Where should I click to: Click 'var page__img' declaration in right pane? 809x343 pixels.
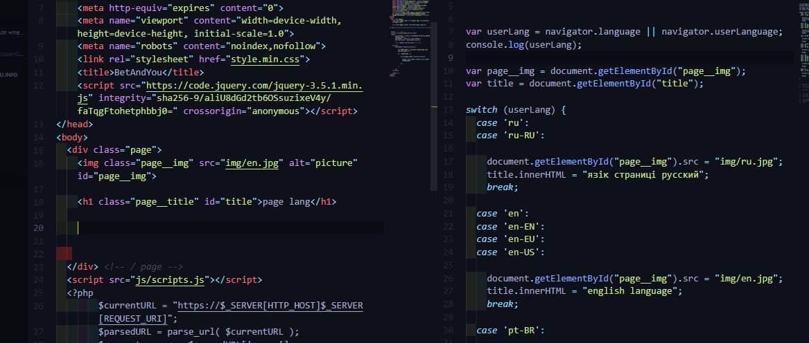[500, 71]
